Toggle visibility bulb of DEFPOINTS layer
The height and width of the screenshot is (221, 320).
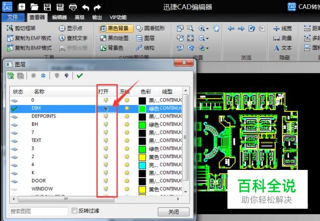tap(106, 116)
